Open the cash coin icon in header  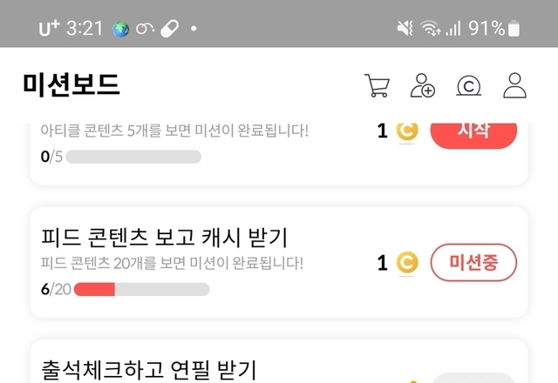(469, 85)
